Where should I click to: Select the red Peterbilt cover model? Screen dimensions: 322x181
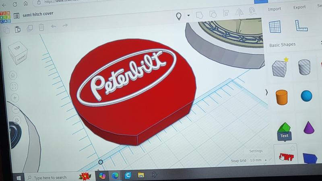tap(132, 91)
